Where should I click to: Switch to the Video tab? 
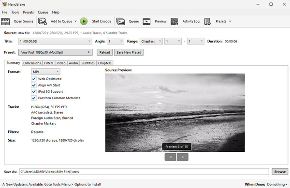(x=61, y=63)
